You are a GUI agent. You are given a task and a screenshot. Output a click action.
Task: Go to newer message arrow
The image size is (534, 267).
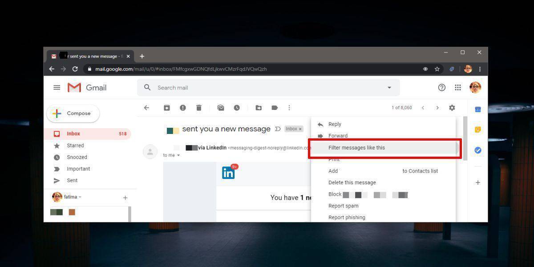[x=423, y=108]
